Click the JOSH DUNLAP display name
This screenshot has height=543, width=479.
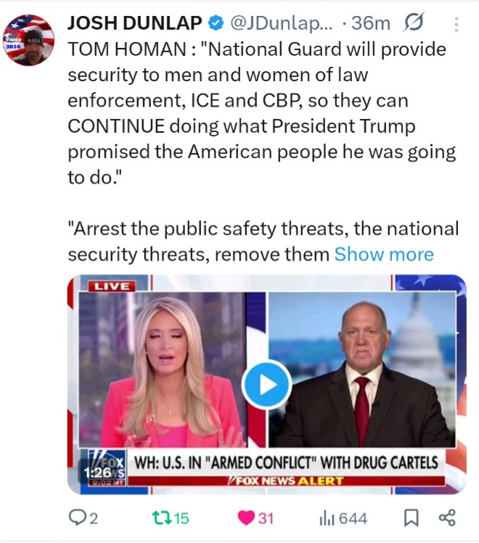pos(135,23)
